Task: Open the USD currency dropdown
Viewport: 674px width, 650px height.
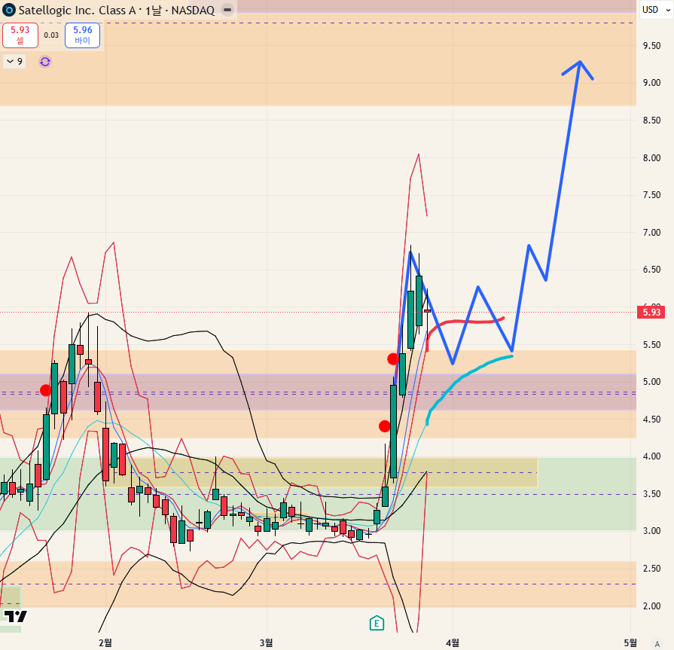Action: point(656,10)
